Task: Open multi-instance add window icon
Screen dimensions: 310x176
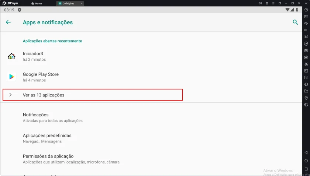Action: click(306, 50)
